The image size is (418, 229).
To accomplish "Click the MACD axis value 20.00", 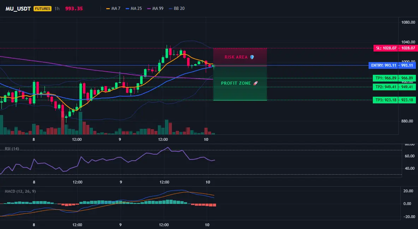I will click(408, 191).
